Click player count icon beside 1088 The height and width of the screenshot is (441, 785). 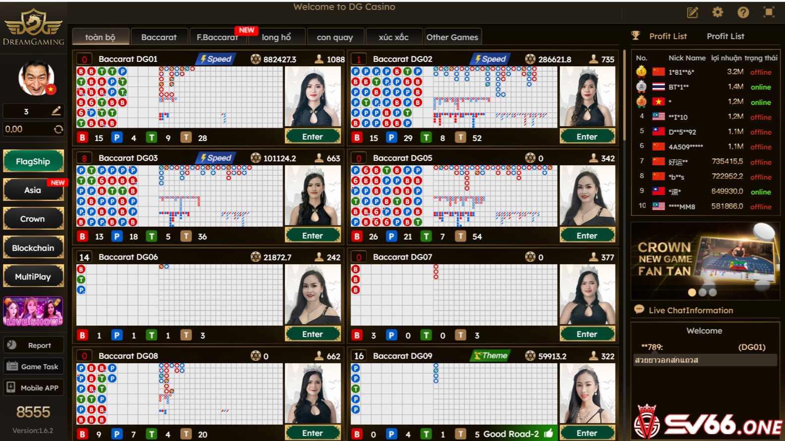click(319, 59)
